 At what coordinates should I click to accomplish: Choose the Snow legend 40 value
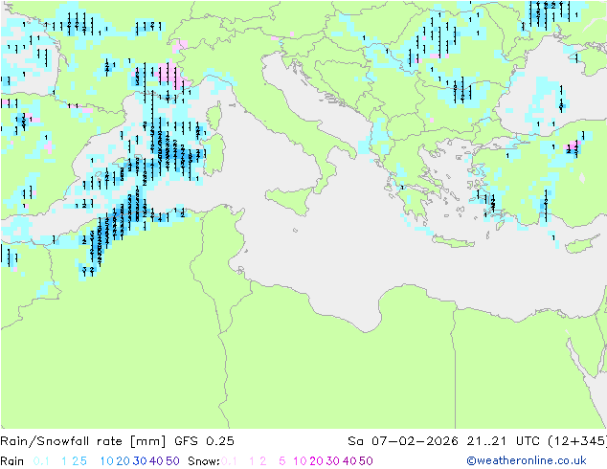click(x=349, y=461)
